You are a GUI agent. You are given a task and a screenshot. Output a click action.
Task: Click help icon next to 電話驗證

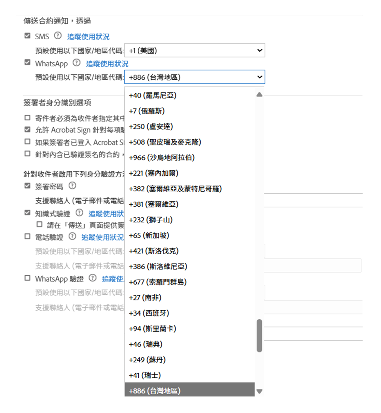[72, 236]
